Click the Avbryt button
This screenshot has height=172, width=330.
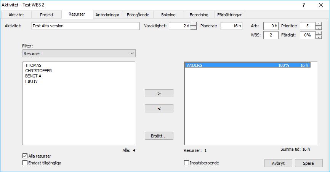click(278, 163)
